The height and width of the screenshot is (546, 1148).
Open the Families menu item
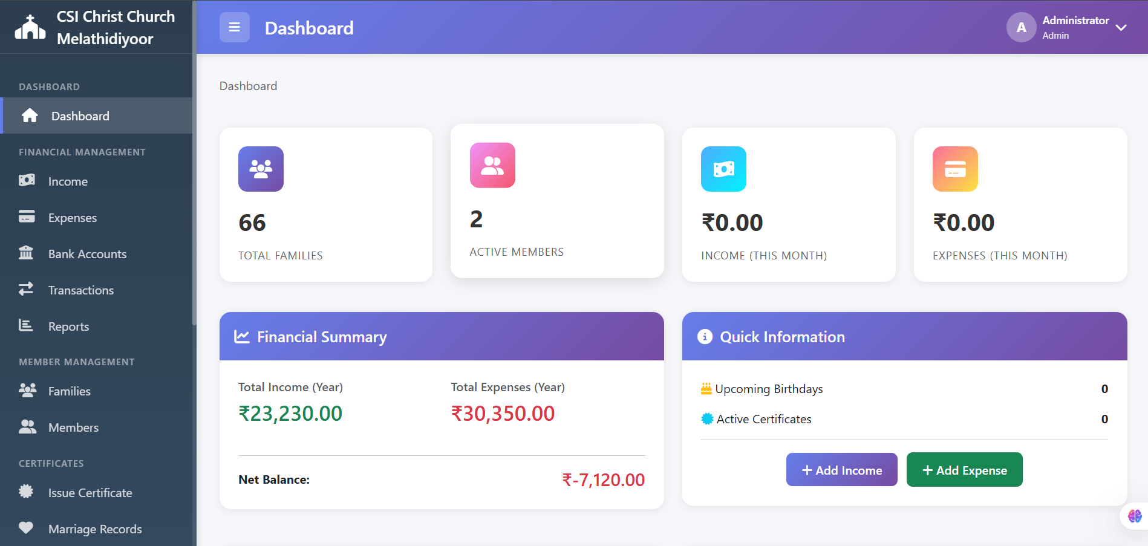point(69,391)
